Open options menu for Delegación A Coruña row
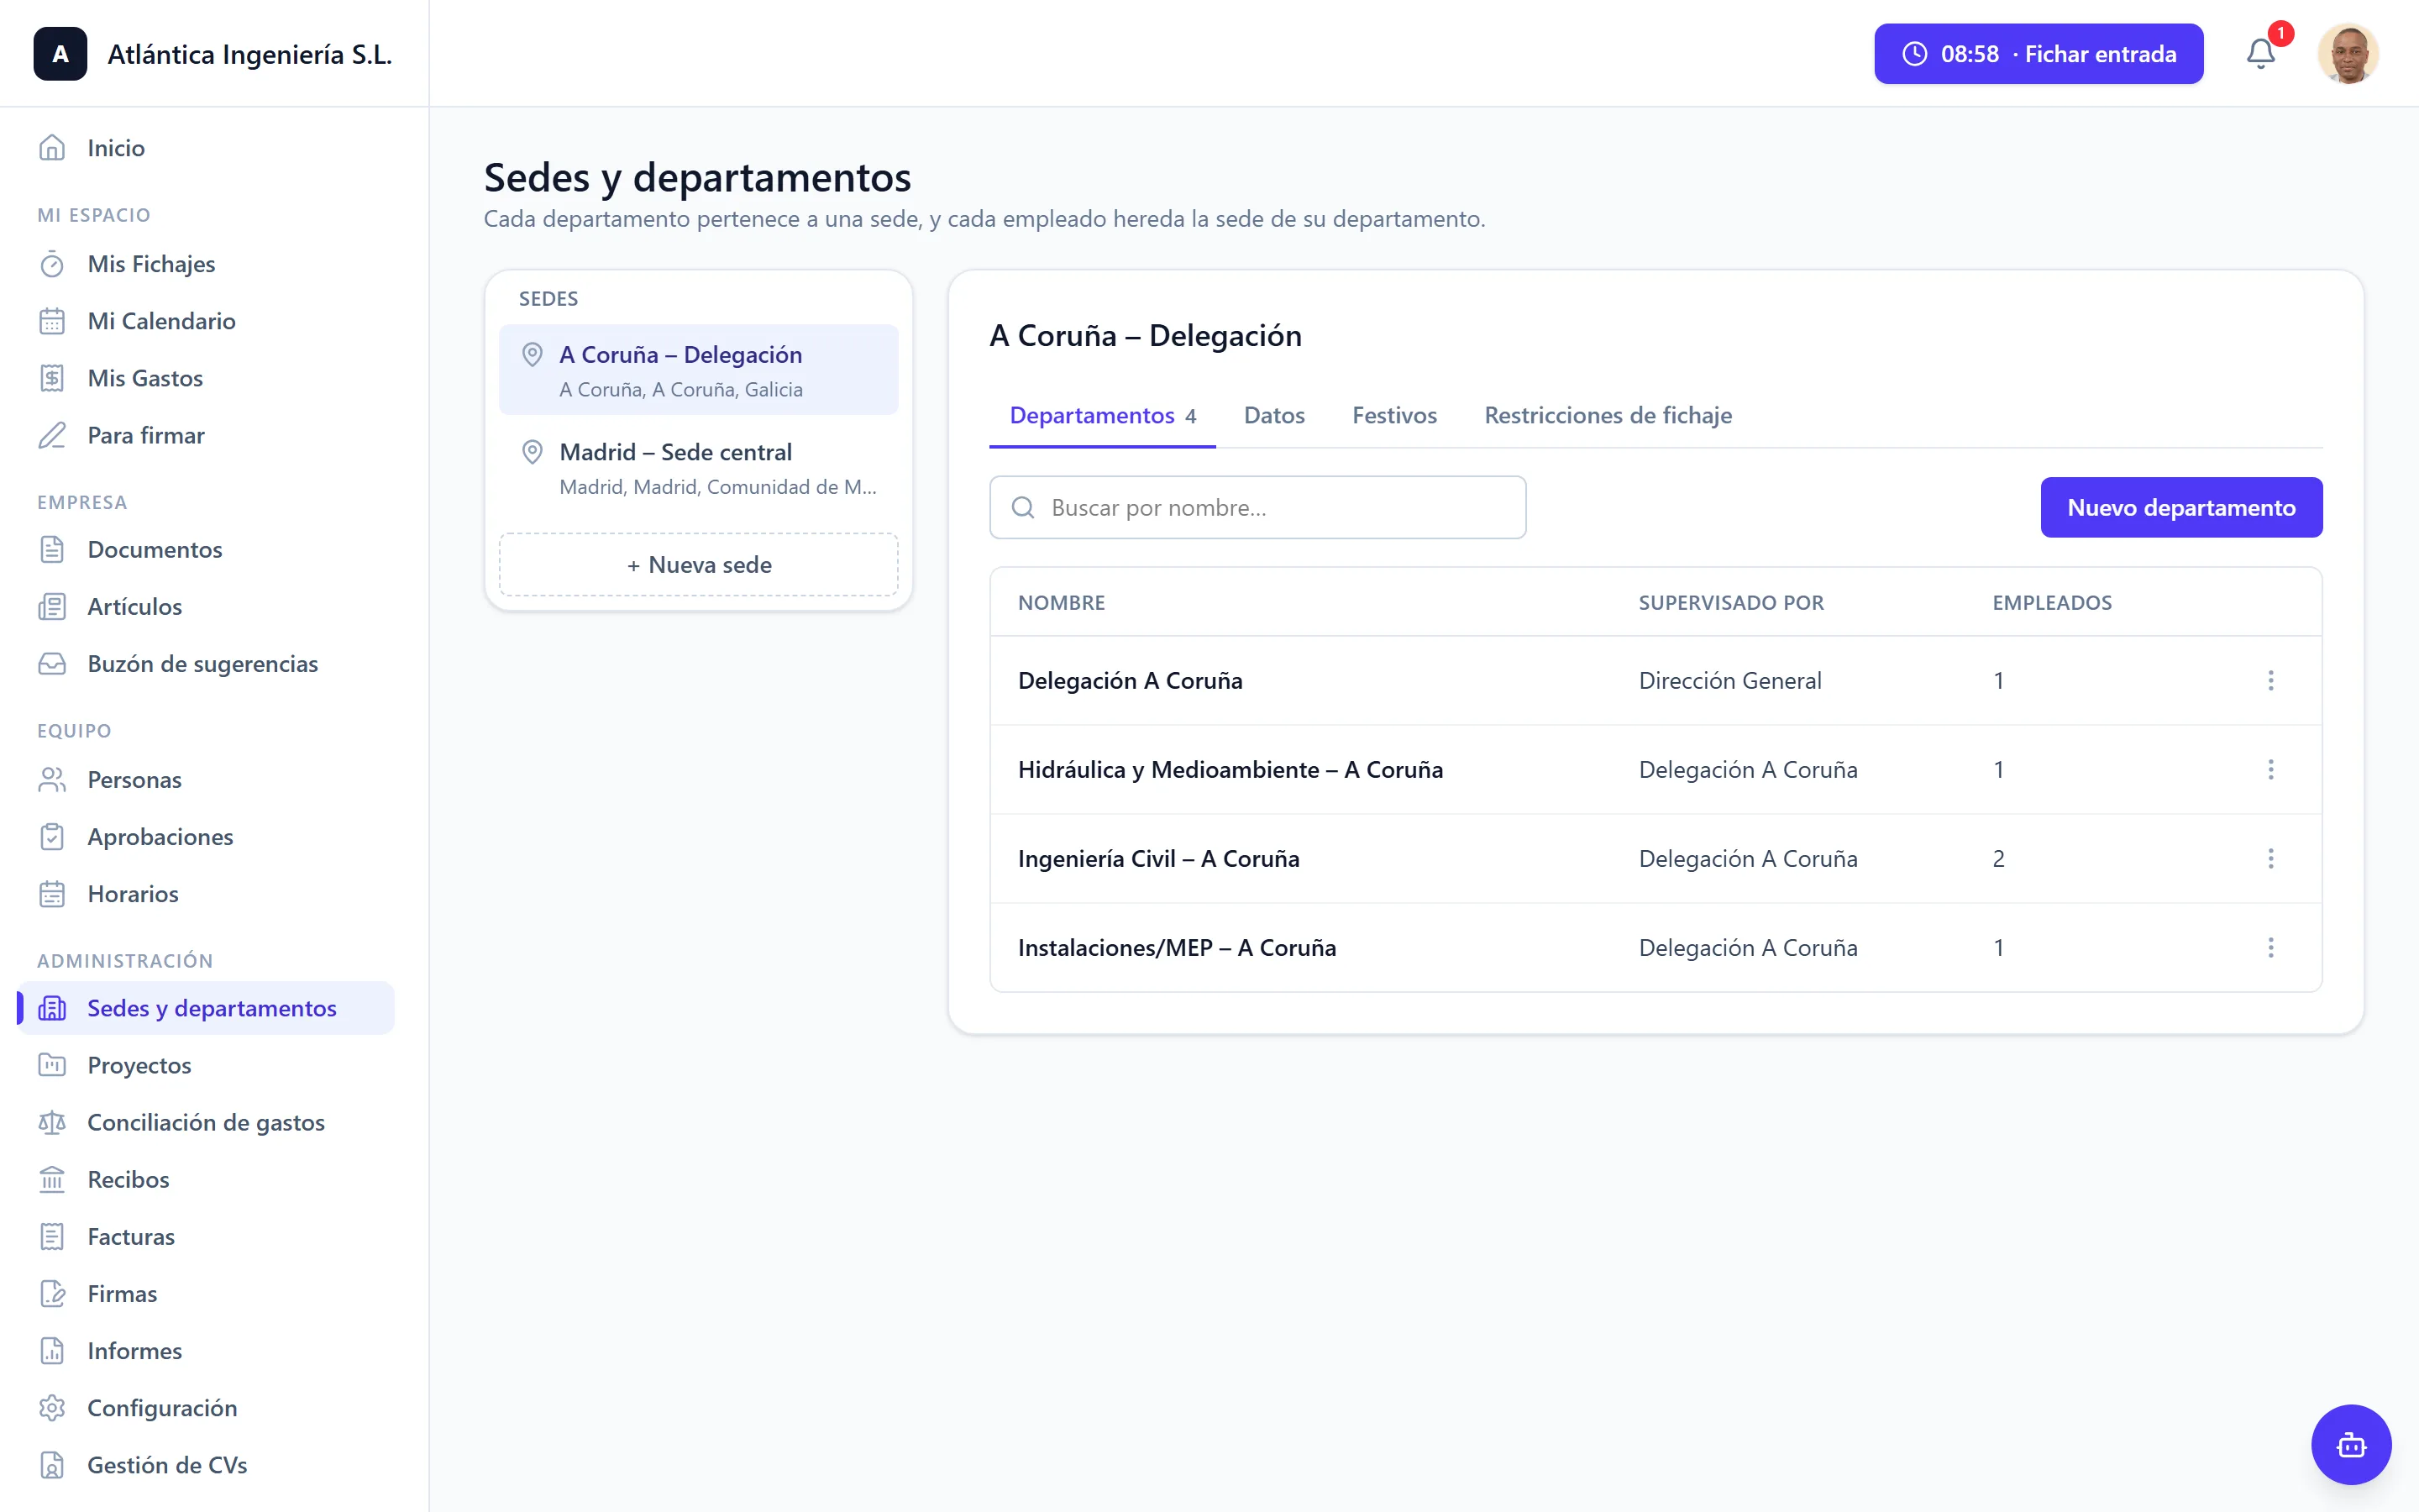Screen dimensions: 2419x1512 coord(2270,680)
